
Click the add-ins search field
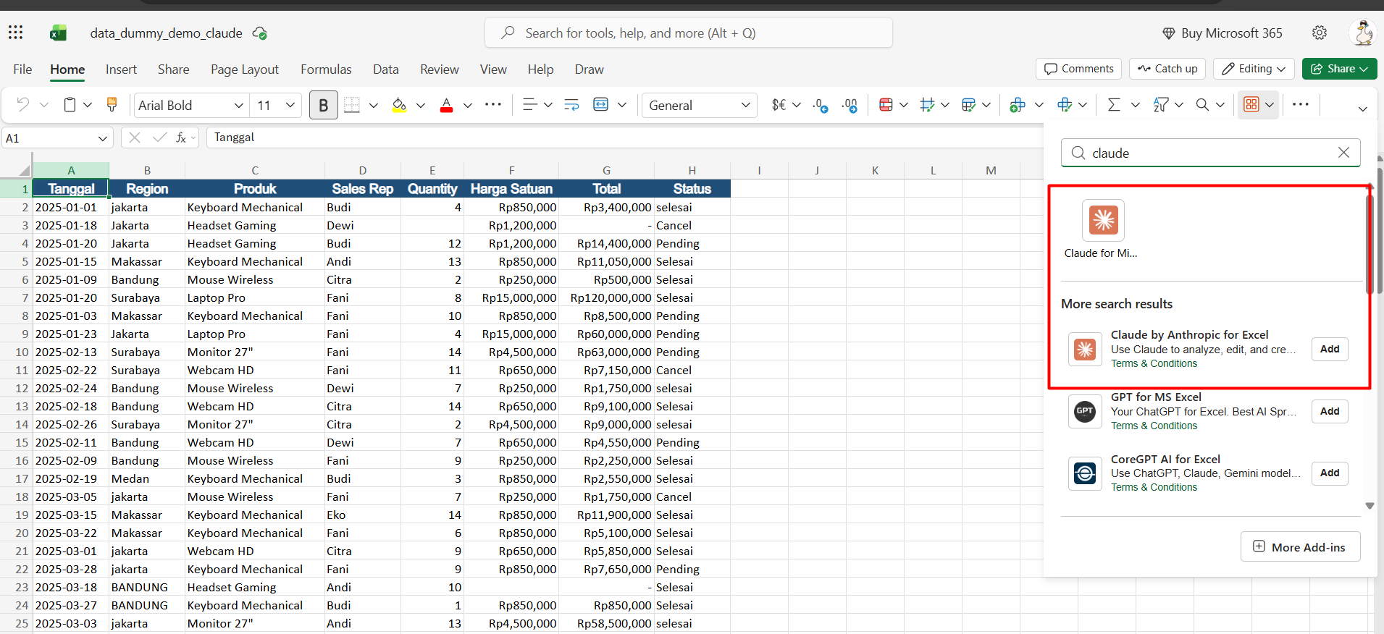(1210, 153)
